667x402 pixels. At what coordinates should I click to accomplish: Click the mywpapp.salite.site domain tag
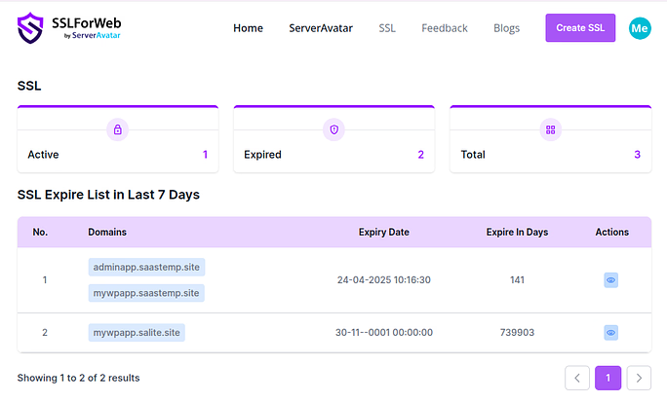pos(137,333)
